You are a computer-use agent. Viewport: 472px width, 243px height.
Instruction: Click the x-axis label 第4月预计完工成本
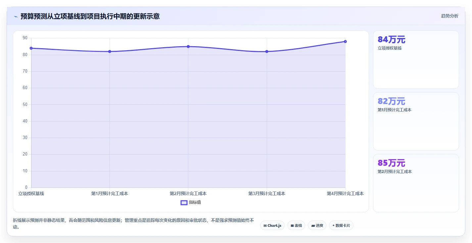click(x=345, y=194)
